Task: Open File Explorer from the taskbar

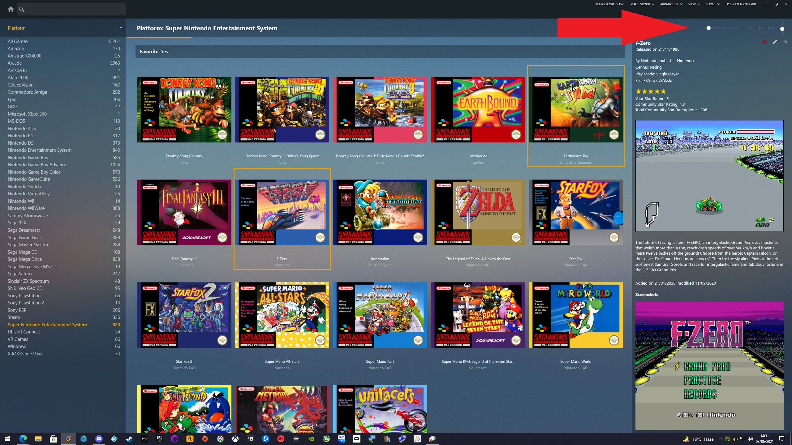Action: coord(38,439)
